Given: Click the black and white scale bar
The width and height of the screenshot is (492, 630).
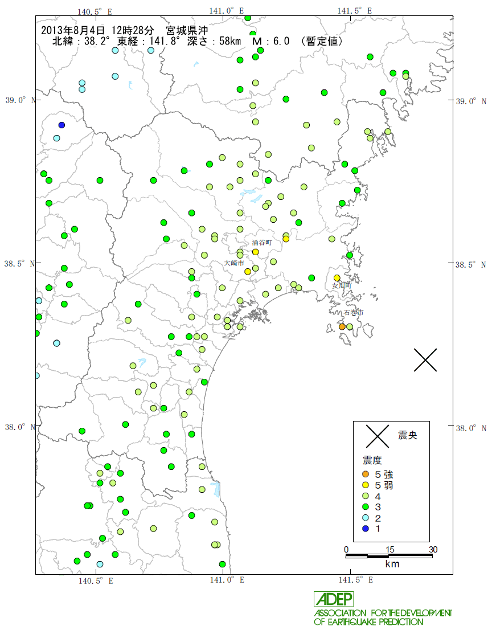Looking at the screenshot, I should 389,556.
